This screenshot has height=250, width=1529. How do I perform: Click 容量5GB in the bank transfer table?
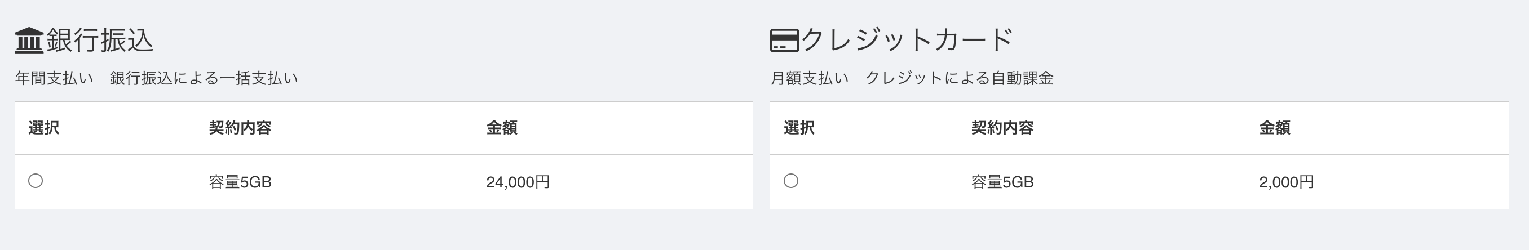(x=240, y=182)
